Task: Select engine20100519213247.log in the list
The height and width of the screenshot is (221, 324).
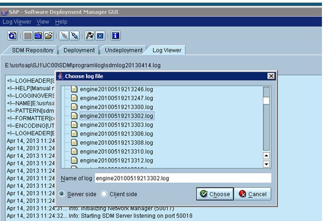Action: coord(117,98)
